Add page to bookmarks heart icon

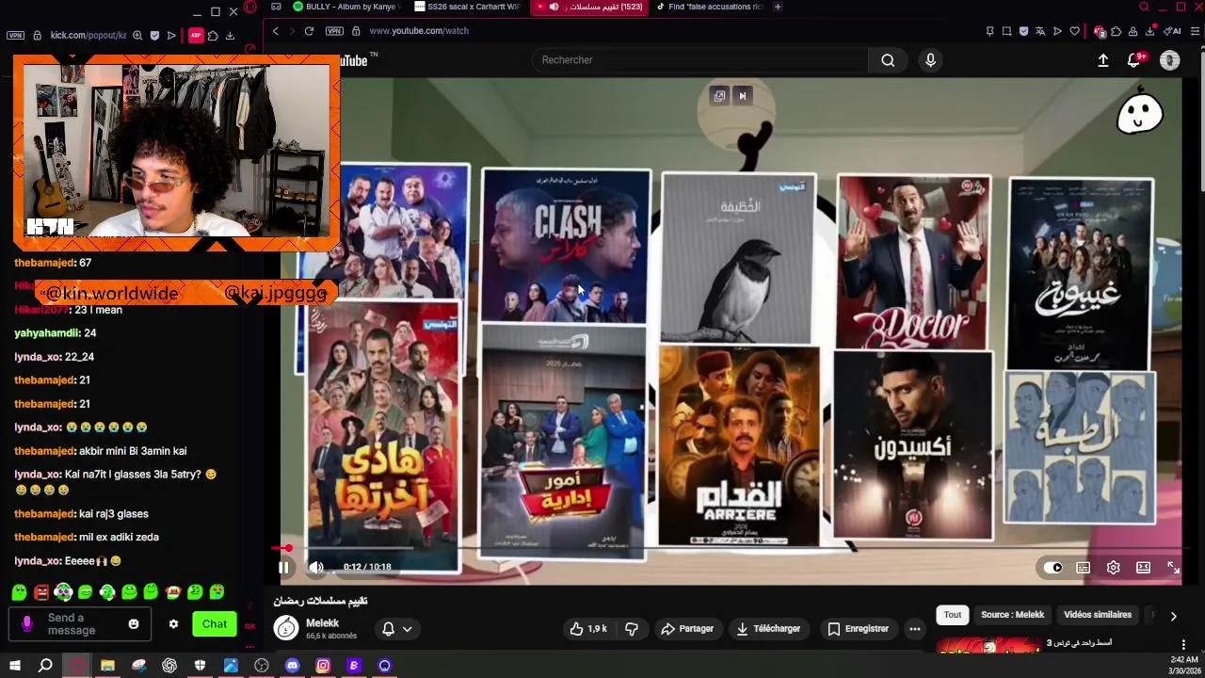pyautogui.click(x=1074, y=31)
